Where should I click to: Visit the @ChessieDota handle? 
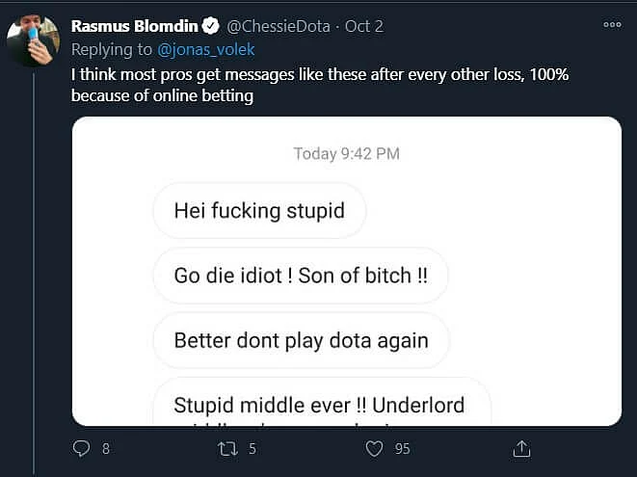coord(279,26)
